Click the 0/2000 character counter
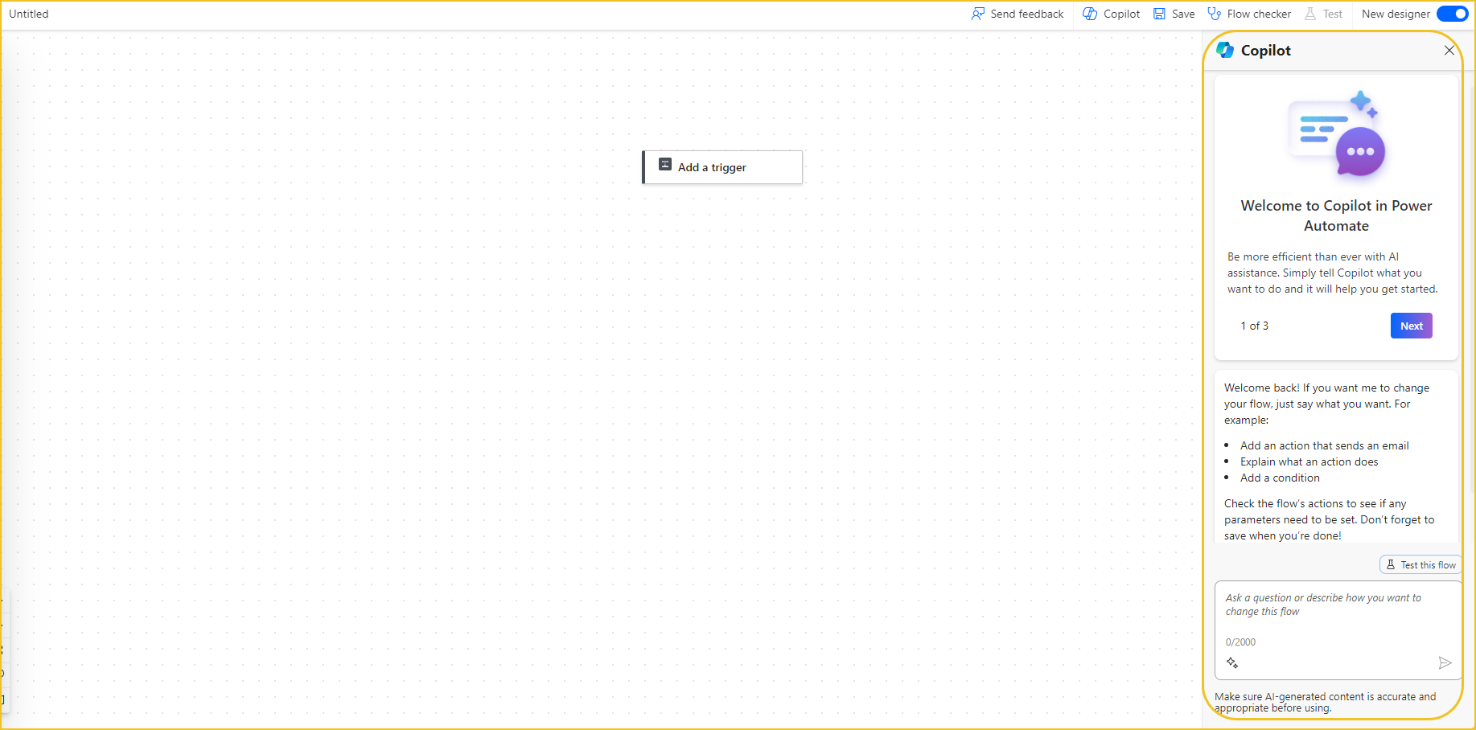 tap(1240, 642)
